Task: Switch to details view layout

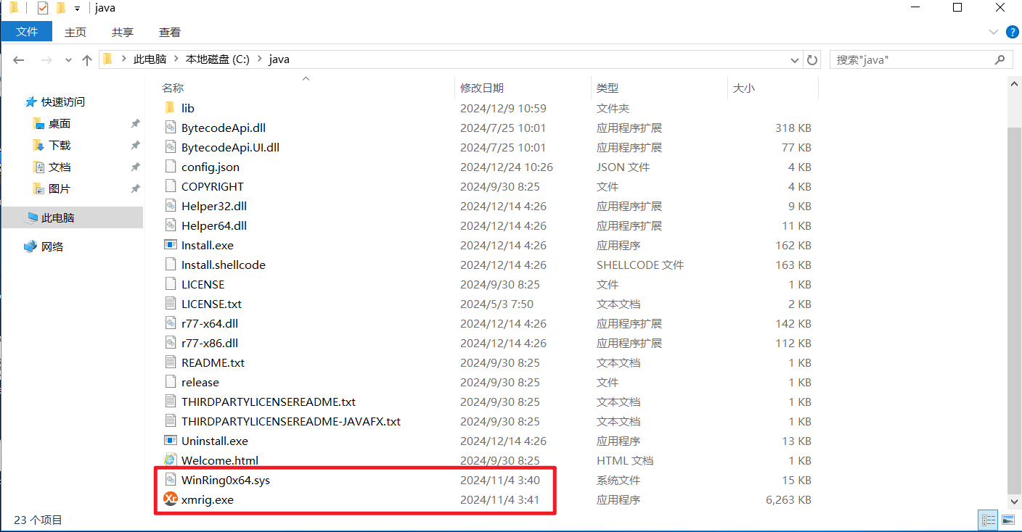Action: click(x=988, y=520)
